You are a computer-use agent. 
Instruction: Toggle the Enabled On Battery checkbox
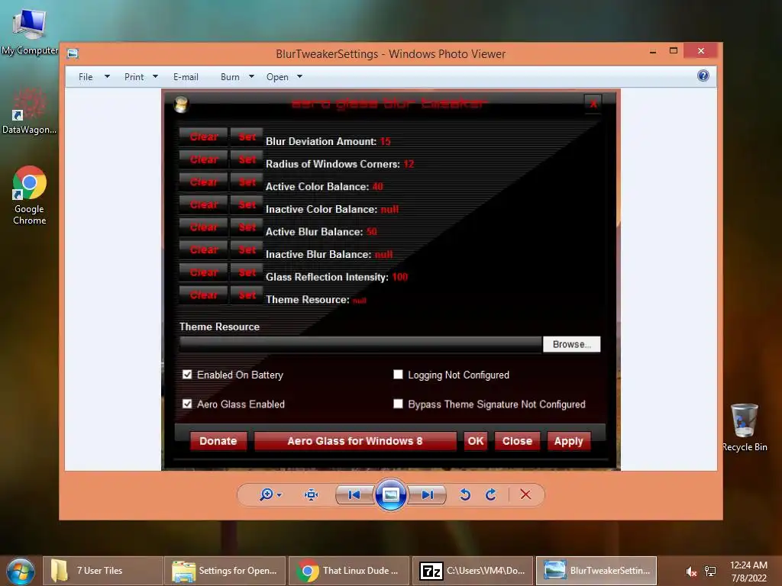coord(187,374)
